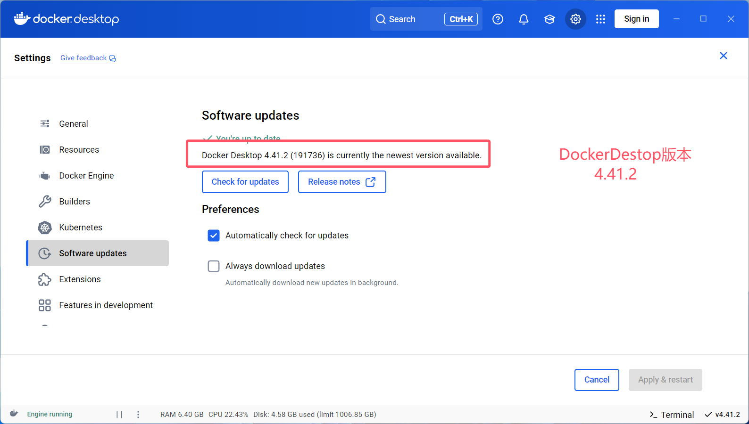
Task: Click the v4.41.2 version label
Action: click(x=728, y=415)
